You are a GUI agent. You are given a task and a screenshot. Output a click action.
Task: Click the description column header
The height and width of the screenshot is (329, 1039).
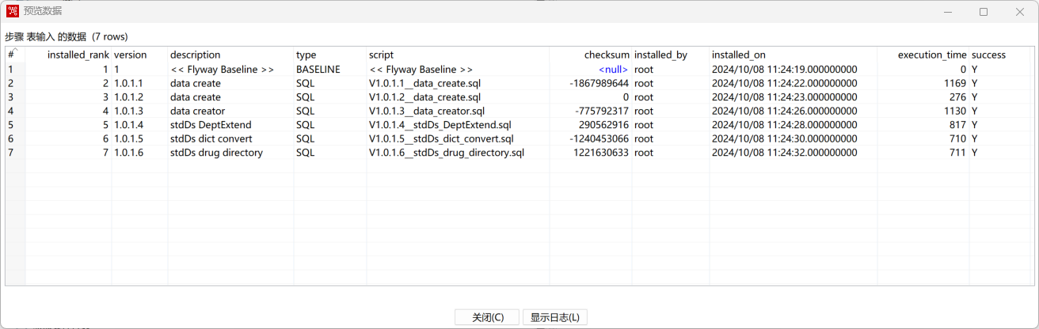tap(195, 55)
